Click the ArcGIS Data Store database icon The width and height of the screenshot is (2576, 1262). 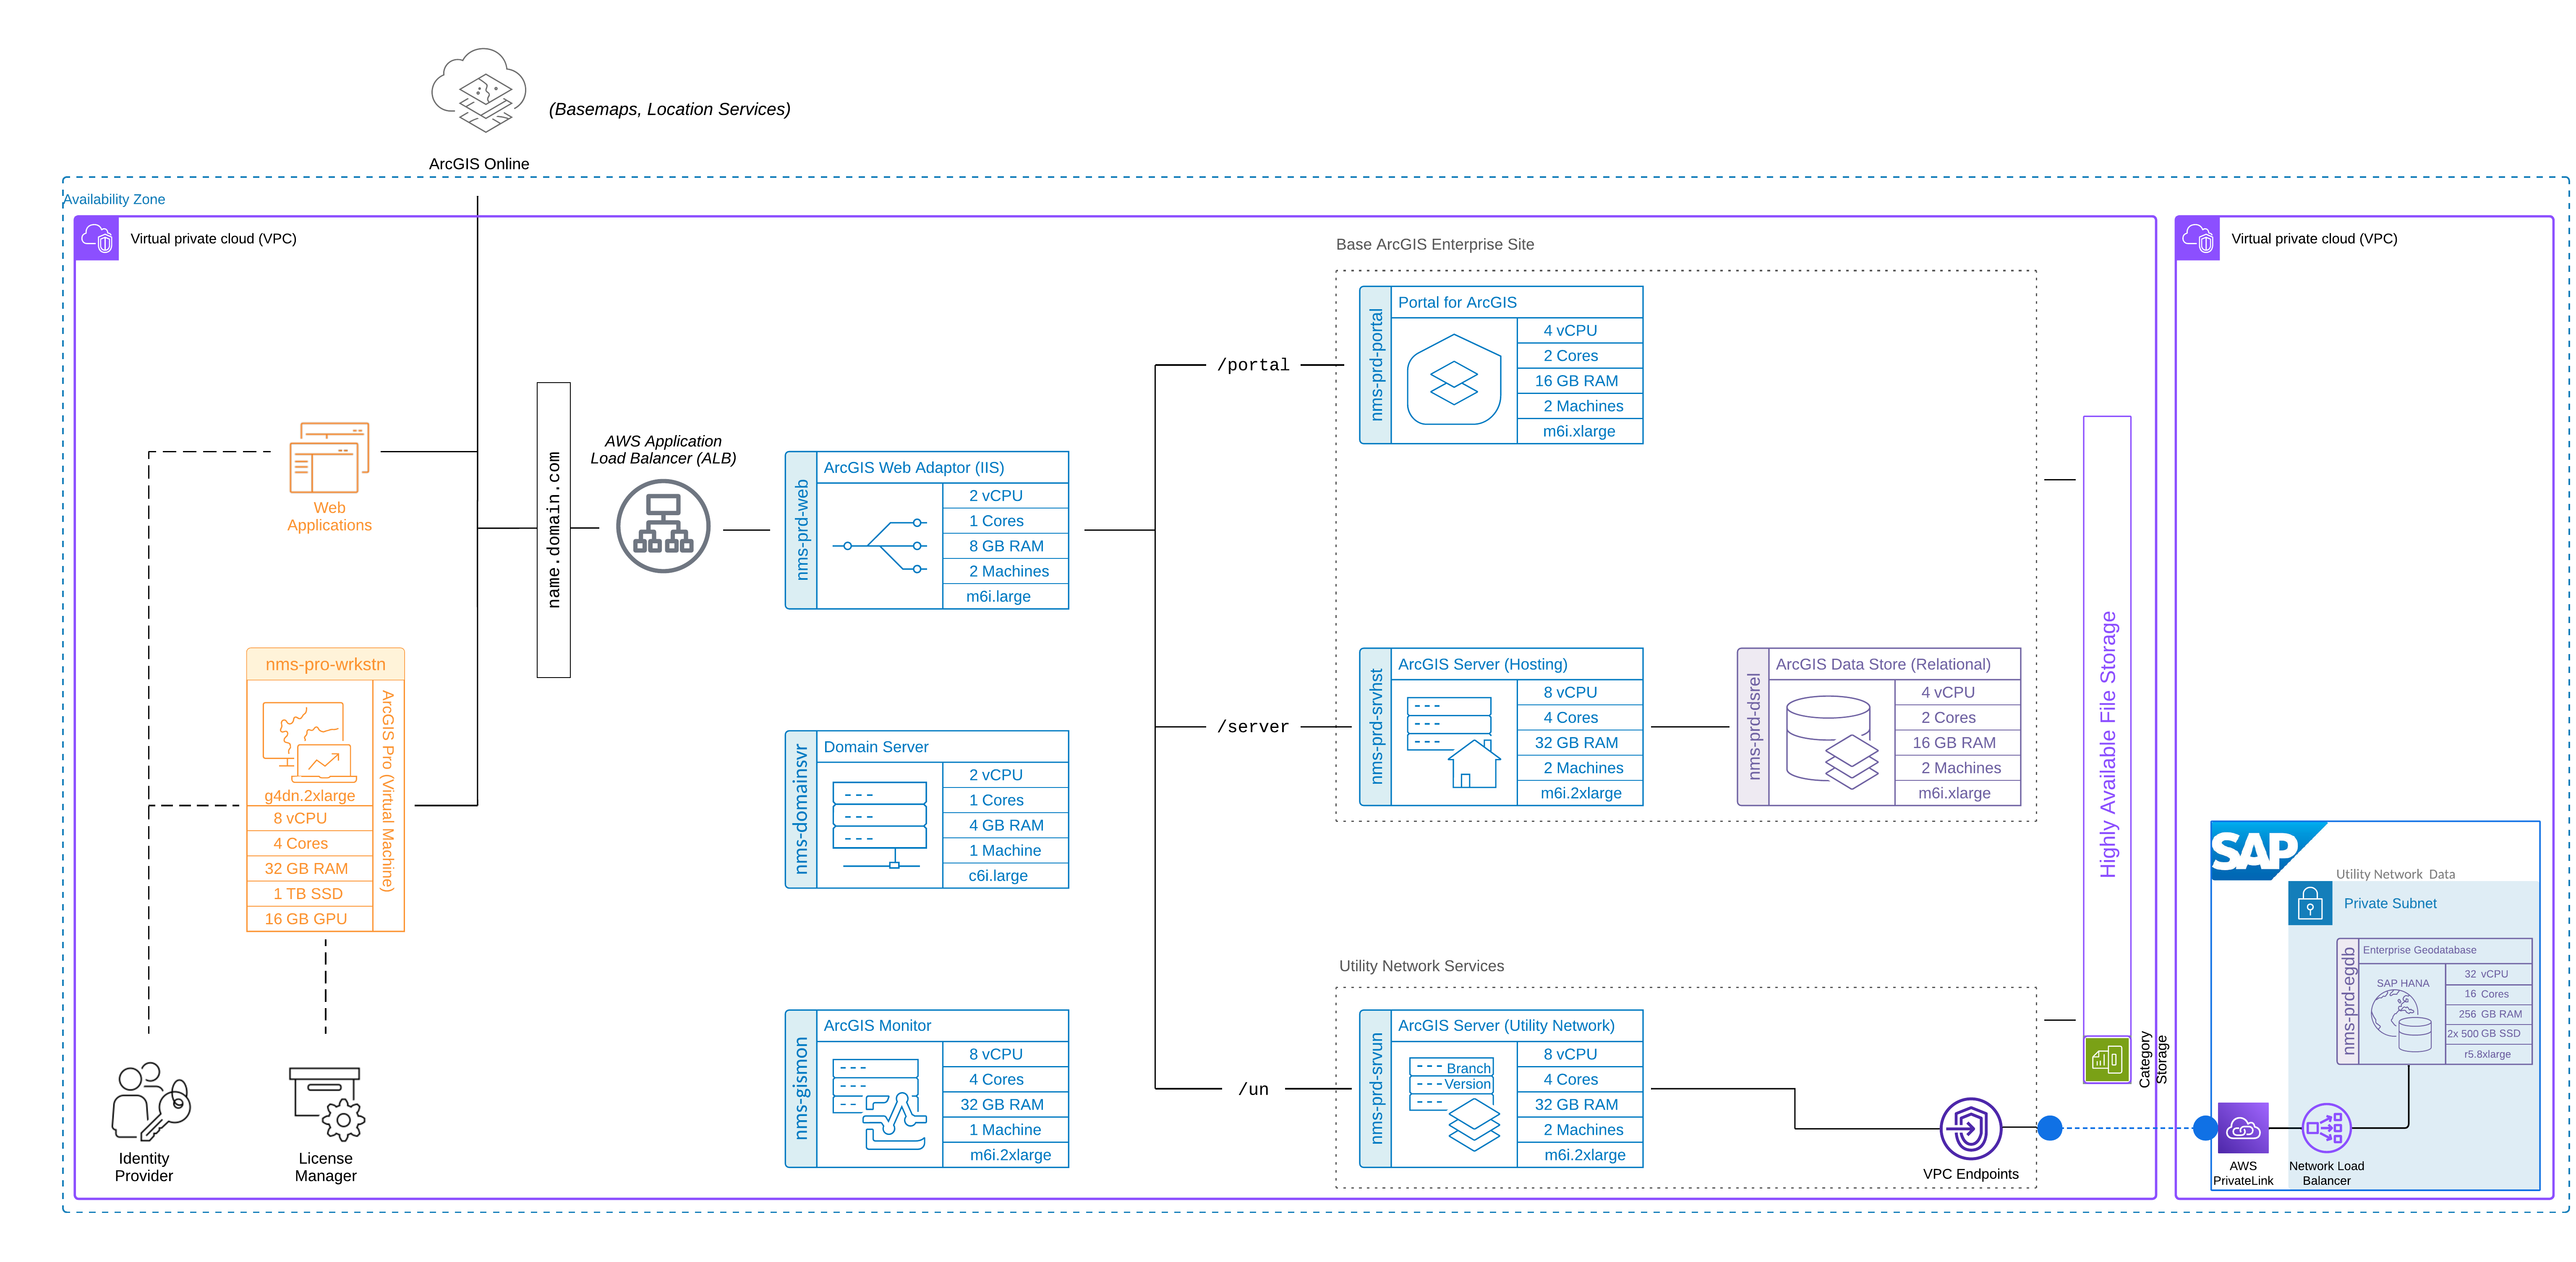click(1832, 742)
